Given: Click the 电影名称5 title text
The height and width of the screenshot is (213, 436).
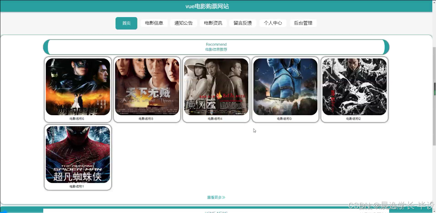Looking at the screenshot, I should coord(146,119).
